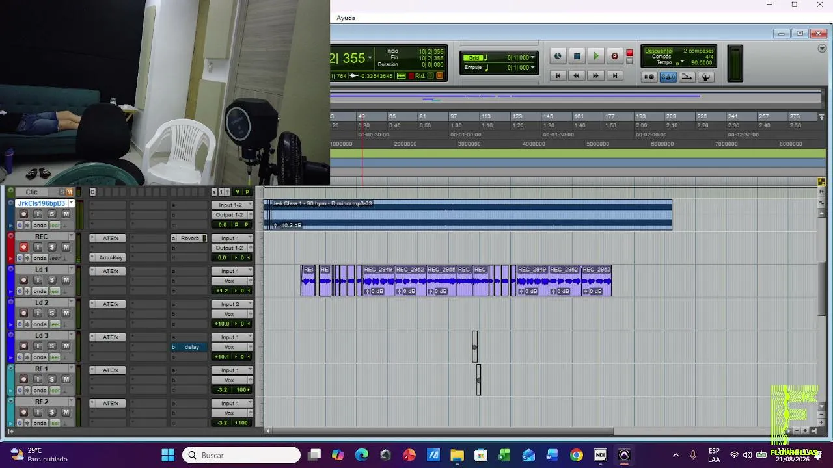Mute the Ld 1 track

pos(66,280)
